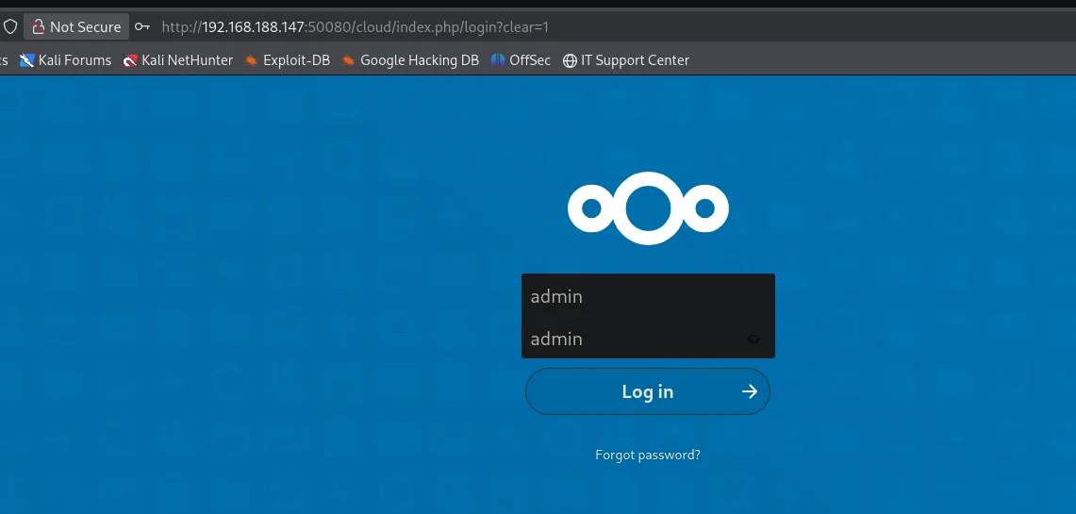Open the IT Support Center bookmark

point(626,60)
